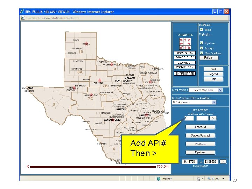Click the Refresh button

click(209, 58)
